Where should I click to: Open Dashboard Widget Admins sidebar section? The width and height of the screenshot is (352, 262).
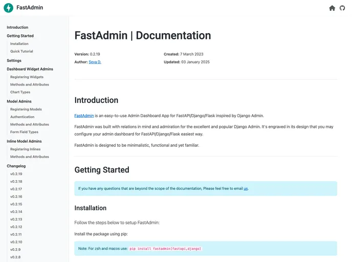click(x=30, y=69)
